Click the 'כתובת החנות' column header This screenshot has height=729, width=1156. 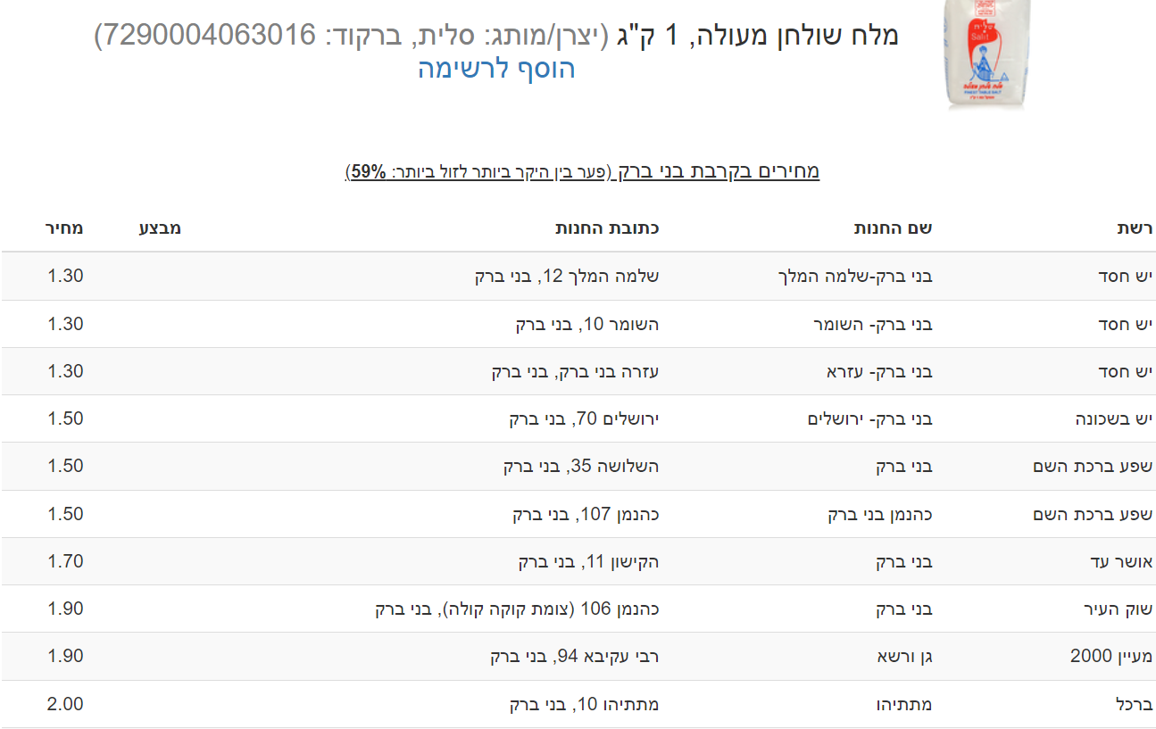607,228
